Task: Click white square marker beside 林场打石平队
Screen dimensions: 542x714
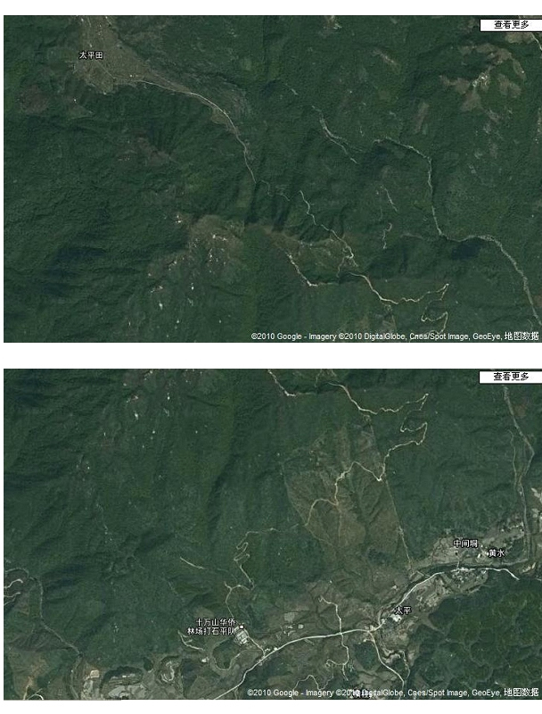Action: coord(242,627)
